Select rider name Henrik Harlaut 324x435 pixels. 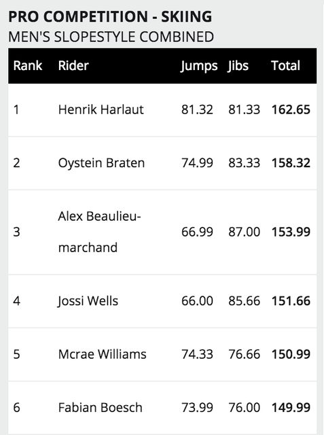tap(101, 109)
